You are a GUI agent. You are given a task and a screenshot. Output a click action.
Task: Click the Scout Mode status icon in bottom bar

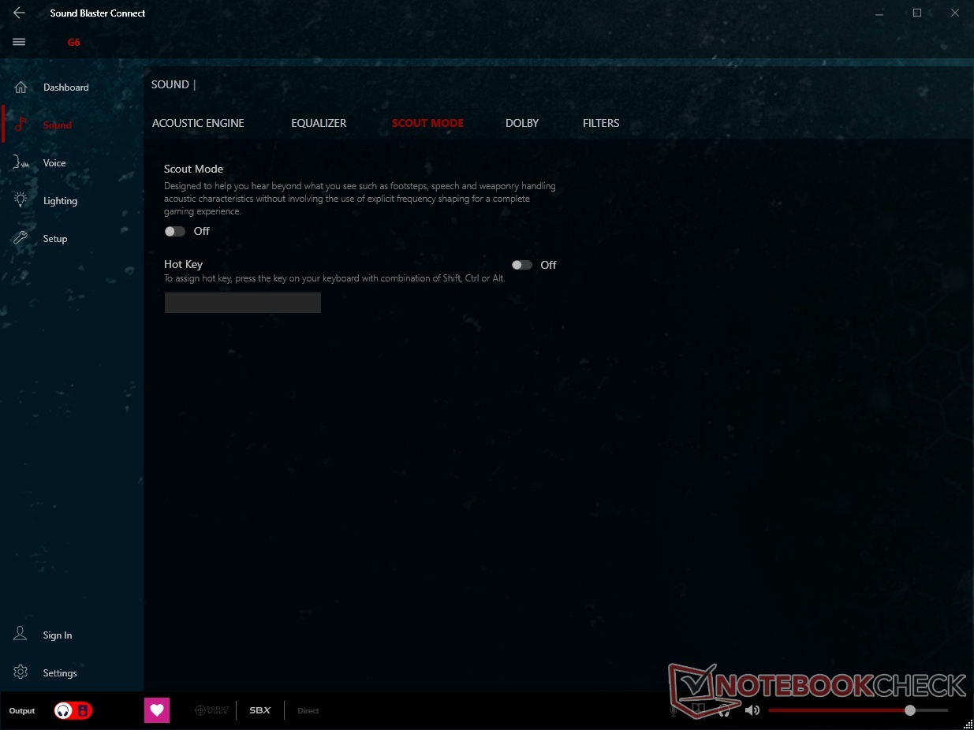(212, 710)
